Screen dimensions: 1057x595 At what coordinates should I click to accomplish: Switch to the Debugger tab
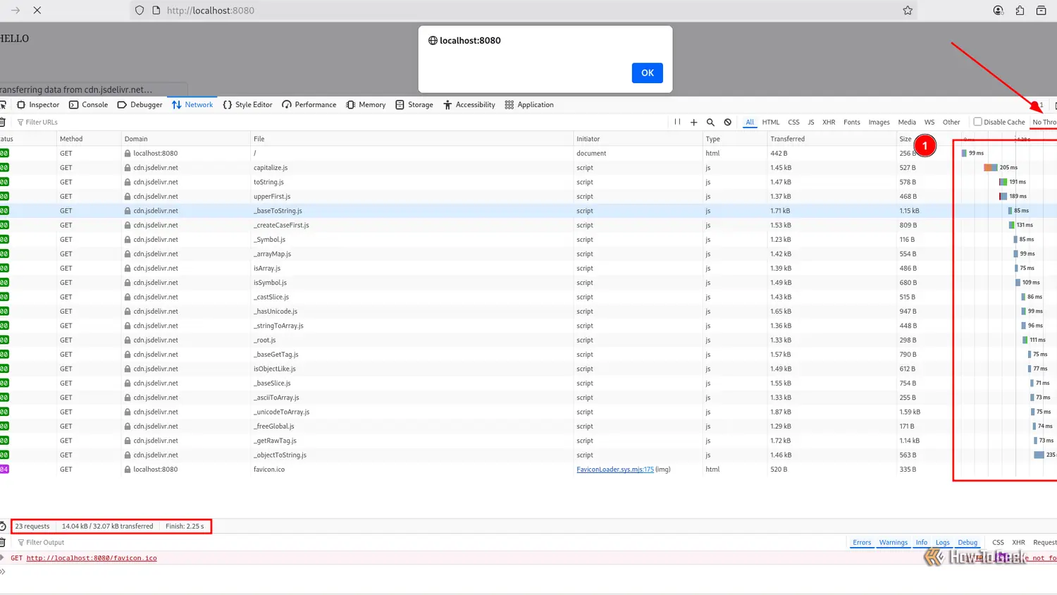pyautogui.click(x=140, y=105)
